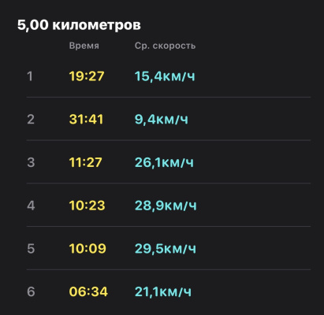This screenshot has width=324, height=315.
Task: Click the 9,4км/ч speed value
Action: click(162, 119)
